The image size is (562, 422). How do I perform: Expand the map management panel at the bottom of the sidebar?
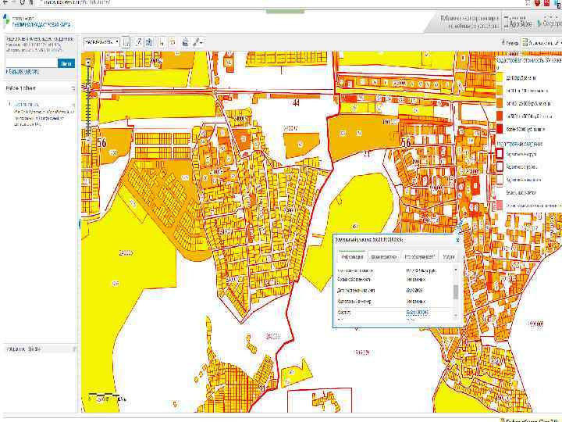pyautogui.click(x=74, y=349)
